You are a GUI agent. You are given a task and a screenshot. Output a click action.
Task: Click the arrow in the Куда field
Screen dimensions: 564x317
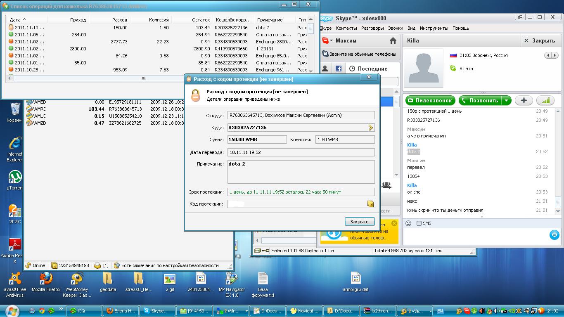370,128
